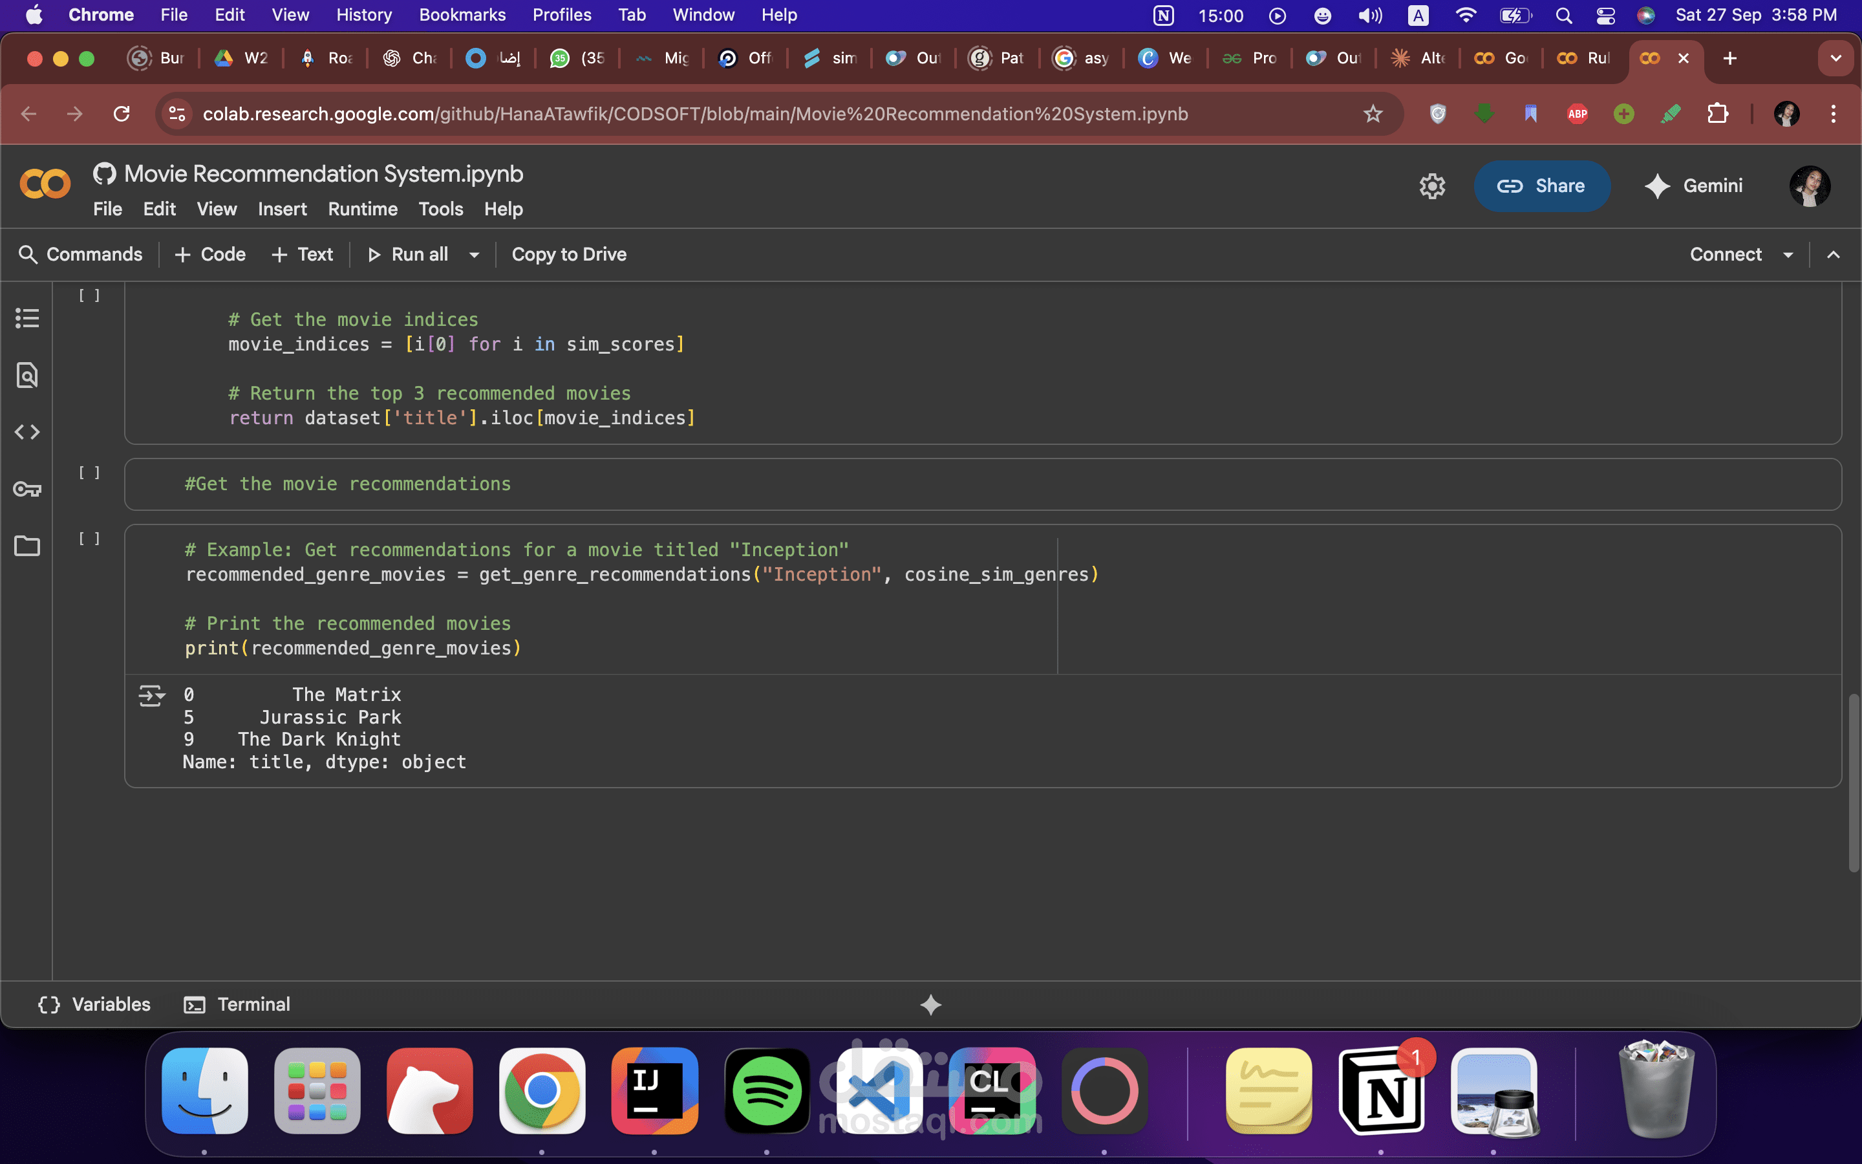
Task: Run the Inception recommendations cell
Action: pos(89,539)
